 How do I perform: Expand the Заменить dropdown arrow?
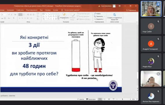(104, 16)
